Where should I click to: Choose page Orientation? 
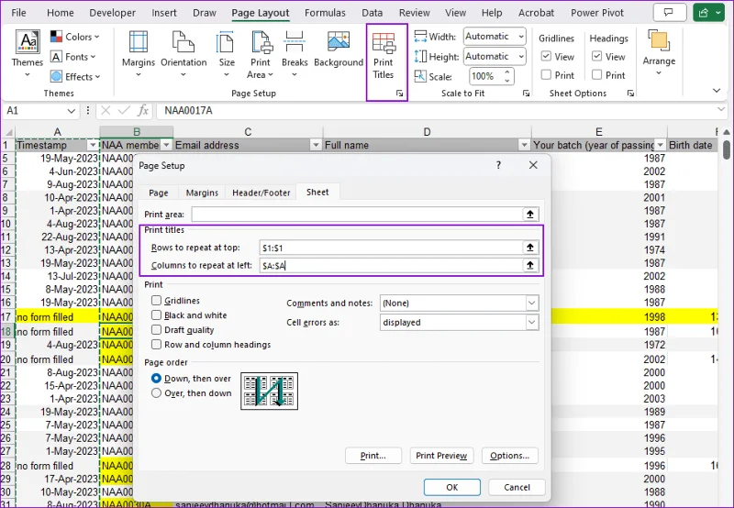[x=183, y=54]
